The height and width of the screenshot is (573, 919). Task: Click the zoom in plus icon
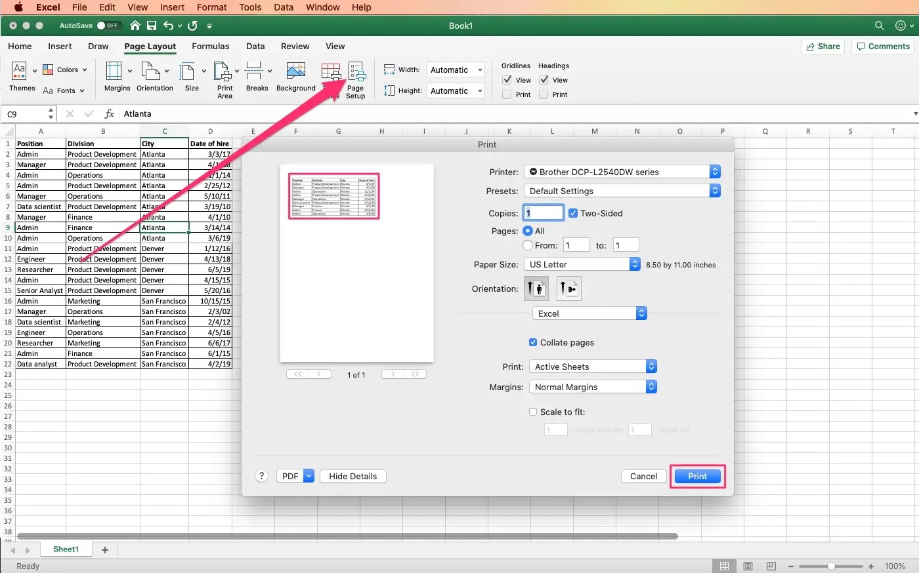click(x=871, y=566)
